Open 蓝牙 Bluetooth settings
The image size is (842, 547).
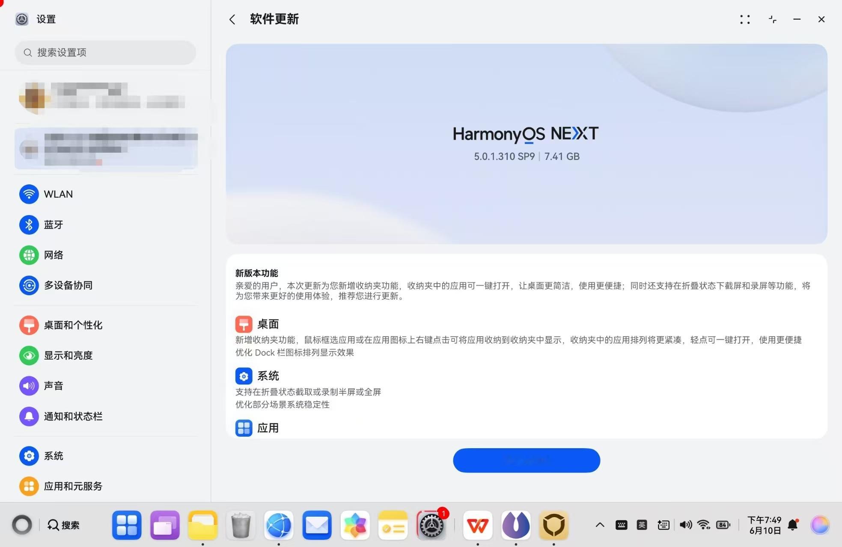[106, 225]
